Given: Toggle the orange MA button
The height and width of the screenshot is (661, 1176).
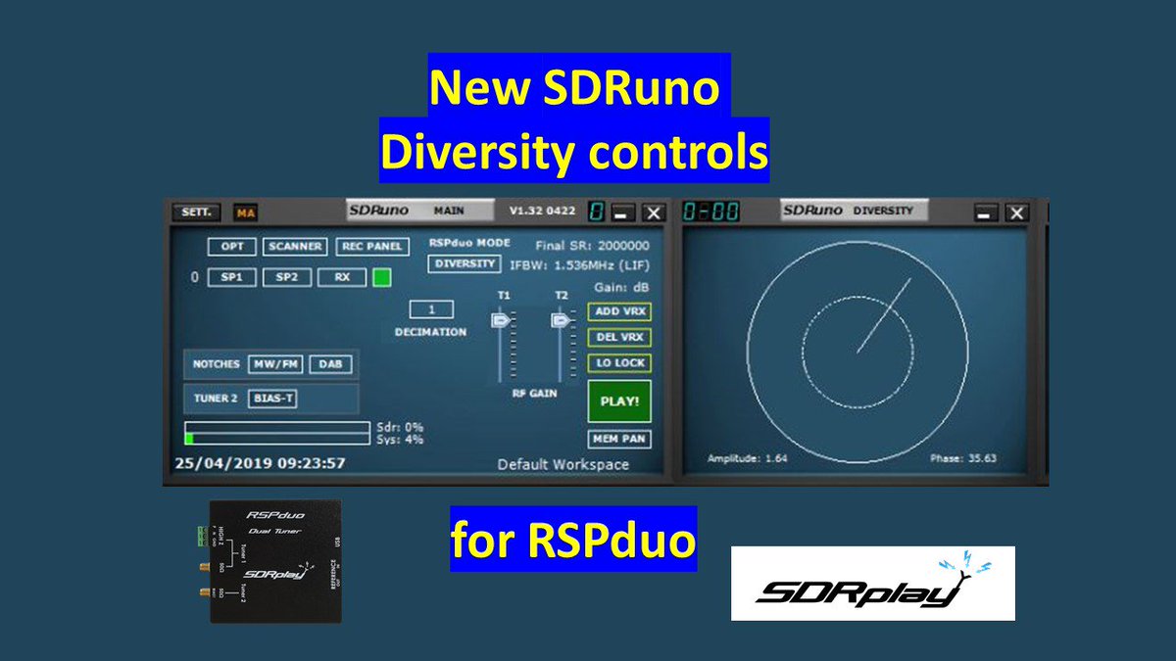Looking at the screenshot, I should [244, 212].
